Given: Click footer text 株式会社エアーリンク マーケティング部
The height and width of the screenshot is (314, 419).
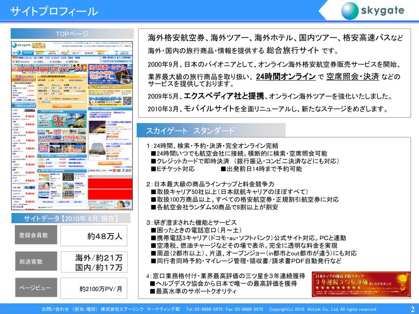Looking at the screenshot, I should 140,309.
